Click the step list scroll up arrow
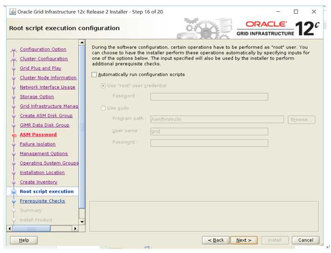 (82, 42)
